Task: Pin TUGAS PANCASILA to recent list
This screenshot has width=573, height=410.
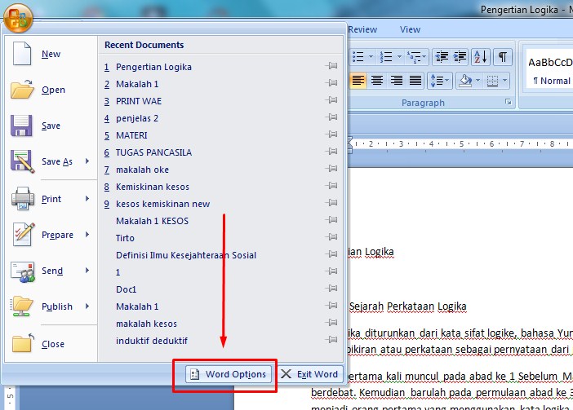Action: coord(332,152)
